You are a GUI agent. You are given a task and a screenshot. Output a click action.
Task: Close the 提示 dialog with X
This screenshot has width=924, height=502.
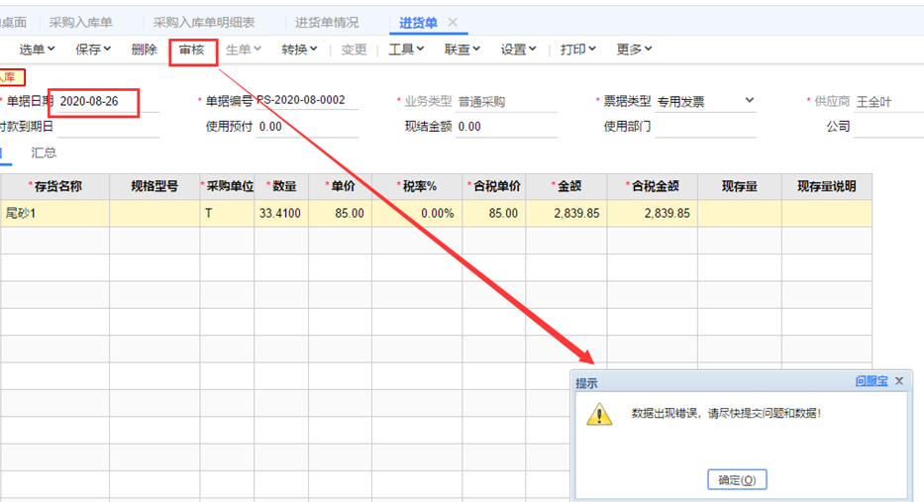tap(899, 381)
